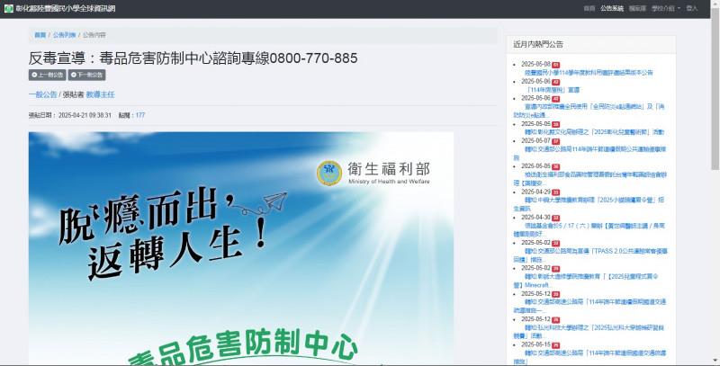Click the 下一則公告 button
The width and height of the screenshot is (720, 366).
coord(86,75)
